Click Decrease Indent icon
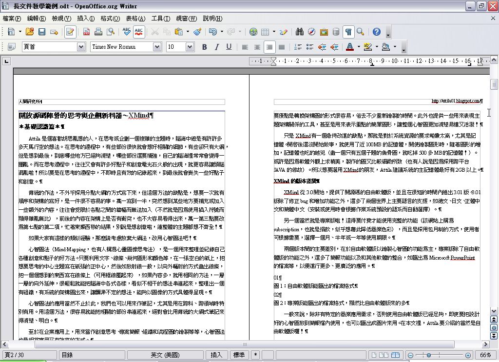 322,47
